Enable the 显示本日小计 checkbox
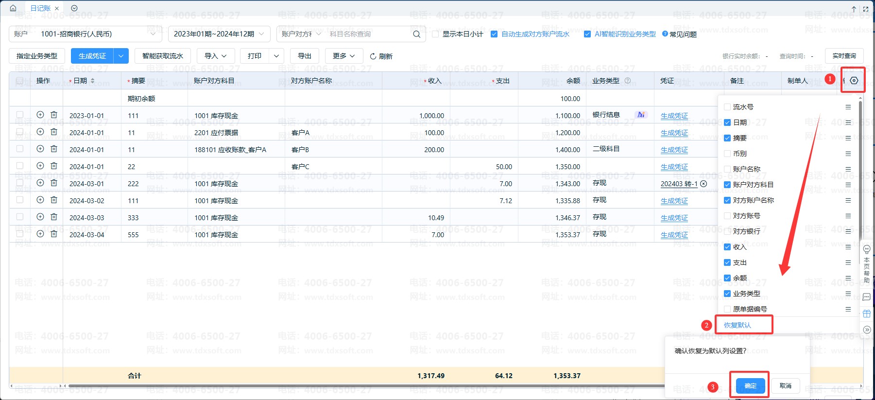 (435, 34)
